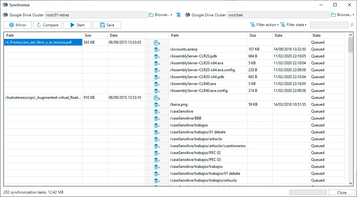The image size is (357, 197).
Task: Click delete icon for /AssemblyServer-CLR20-x64.exe row
Action: (157, 63)
